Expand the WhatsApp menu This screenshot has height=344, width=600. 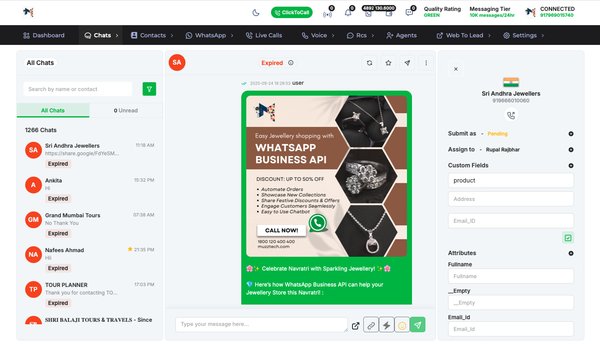(x=210, y=35)
